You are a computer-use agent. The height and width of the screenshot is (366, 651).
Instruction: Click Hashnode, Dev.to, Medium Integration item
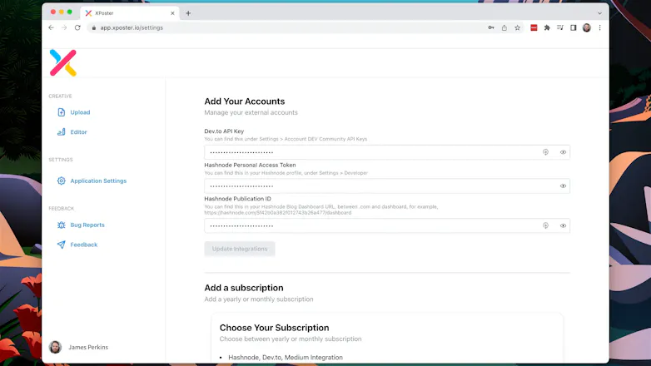pyautogui.click(x=286, y=358)
